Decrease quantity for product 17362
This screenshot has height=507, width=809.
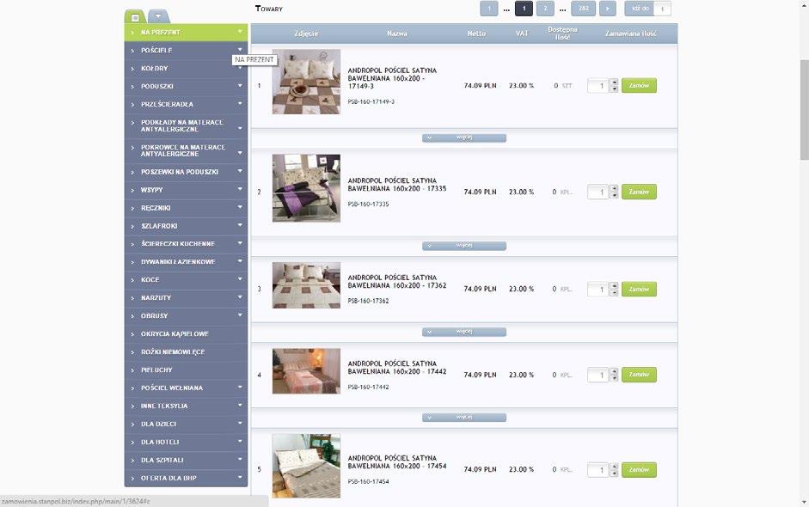tap(614, 293)
